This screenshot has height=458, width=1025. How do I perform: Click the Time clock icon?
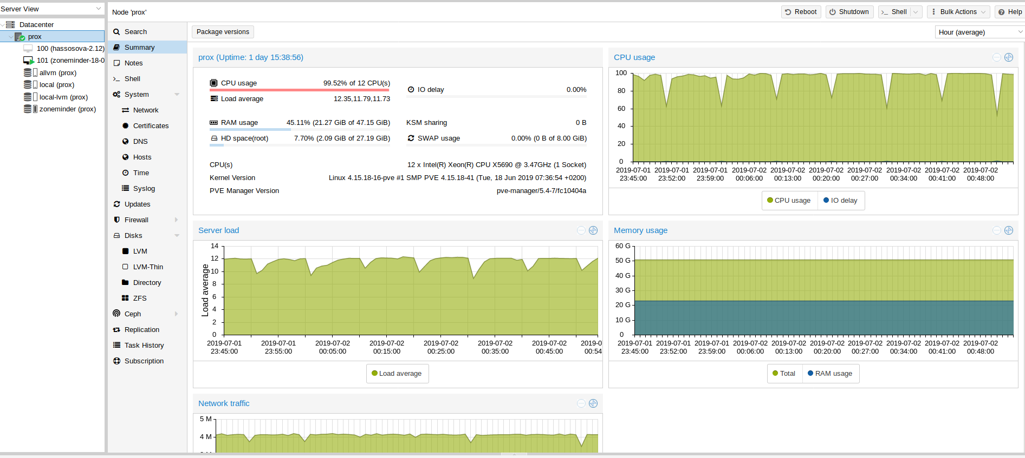coord(125,173)
